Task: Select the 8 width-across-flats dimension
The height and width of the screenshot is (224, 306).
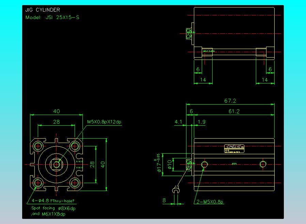Action: pyautogui.click(x=164, y=201)
